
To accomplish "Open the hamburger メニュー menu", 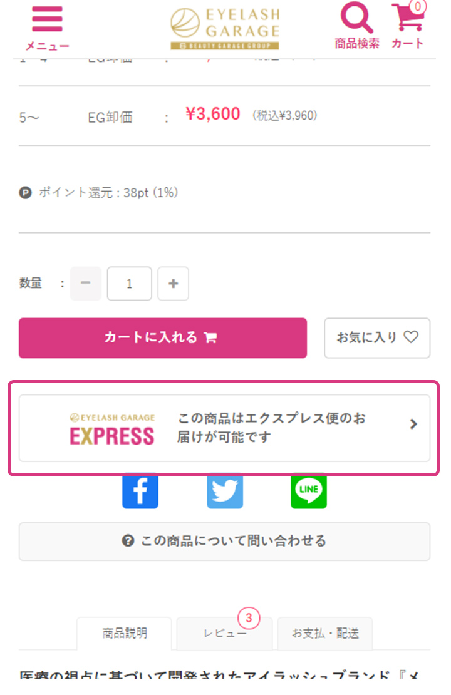I will (47, 27).
